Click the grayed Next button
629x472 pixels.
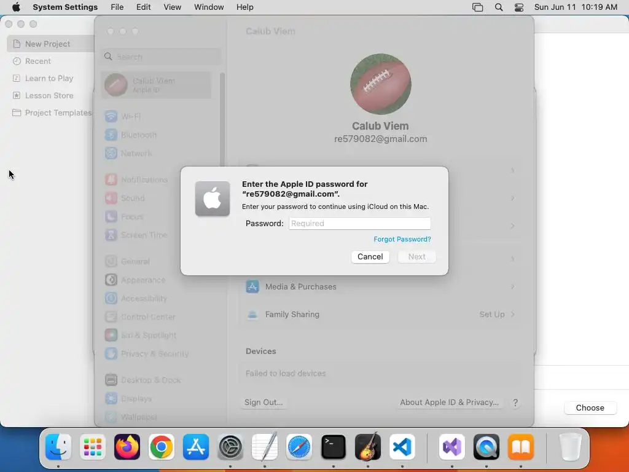[x=417, y=256]
